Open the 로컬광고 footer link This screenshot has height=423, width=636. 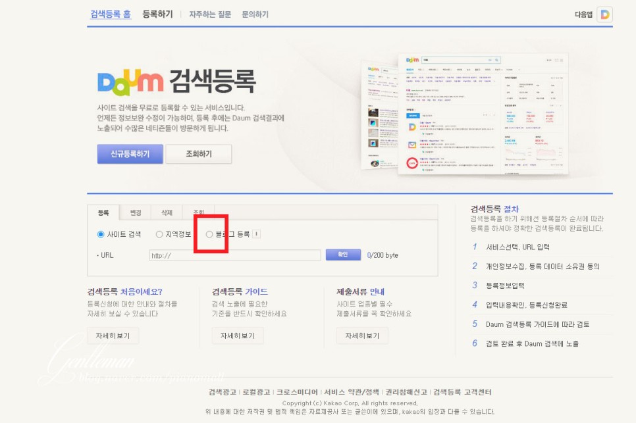pyautogui.click(x=256, y=392)
